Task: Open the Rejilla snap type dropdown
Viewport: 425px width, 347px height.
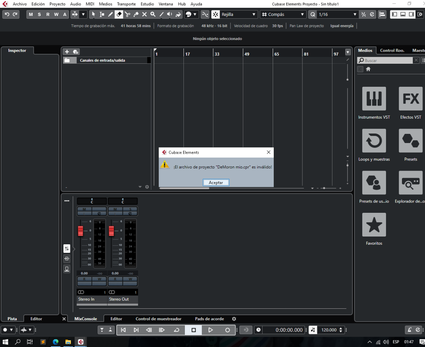Action: tap(235, 15)
